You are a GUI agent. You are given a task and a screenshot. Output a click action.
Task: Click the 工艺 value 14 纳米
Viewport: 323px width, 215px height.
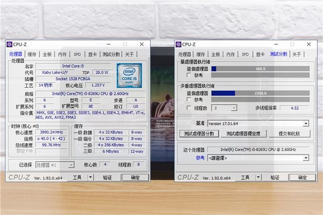pyautogui.click(x=46, y=85)
